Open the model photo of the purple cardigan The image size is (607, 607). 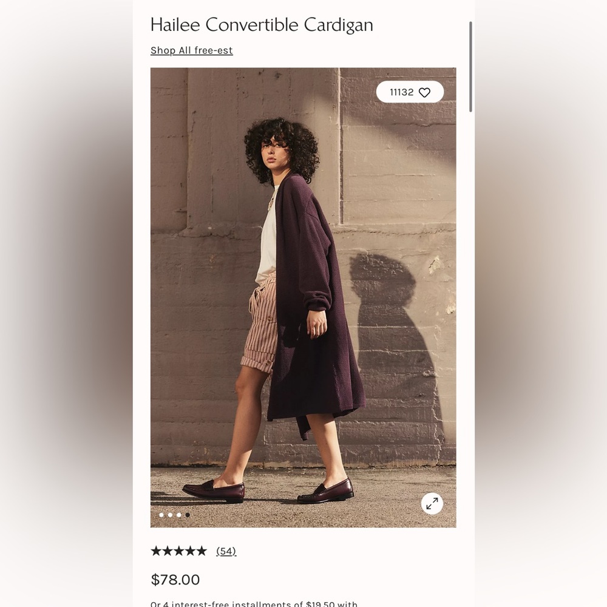point(303,297)
